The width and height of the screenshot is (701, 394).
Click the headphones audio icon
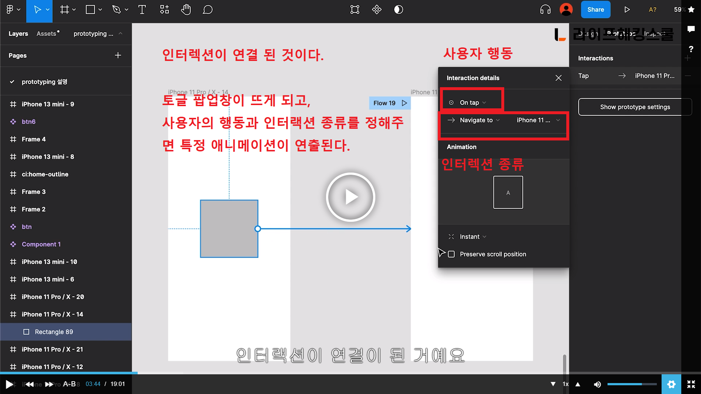click(x=545, y=10)
